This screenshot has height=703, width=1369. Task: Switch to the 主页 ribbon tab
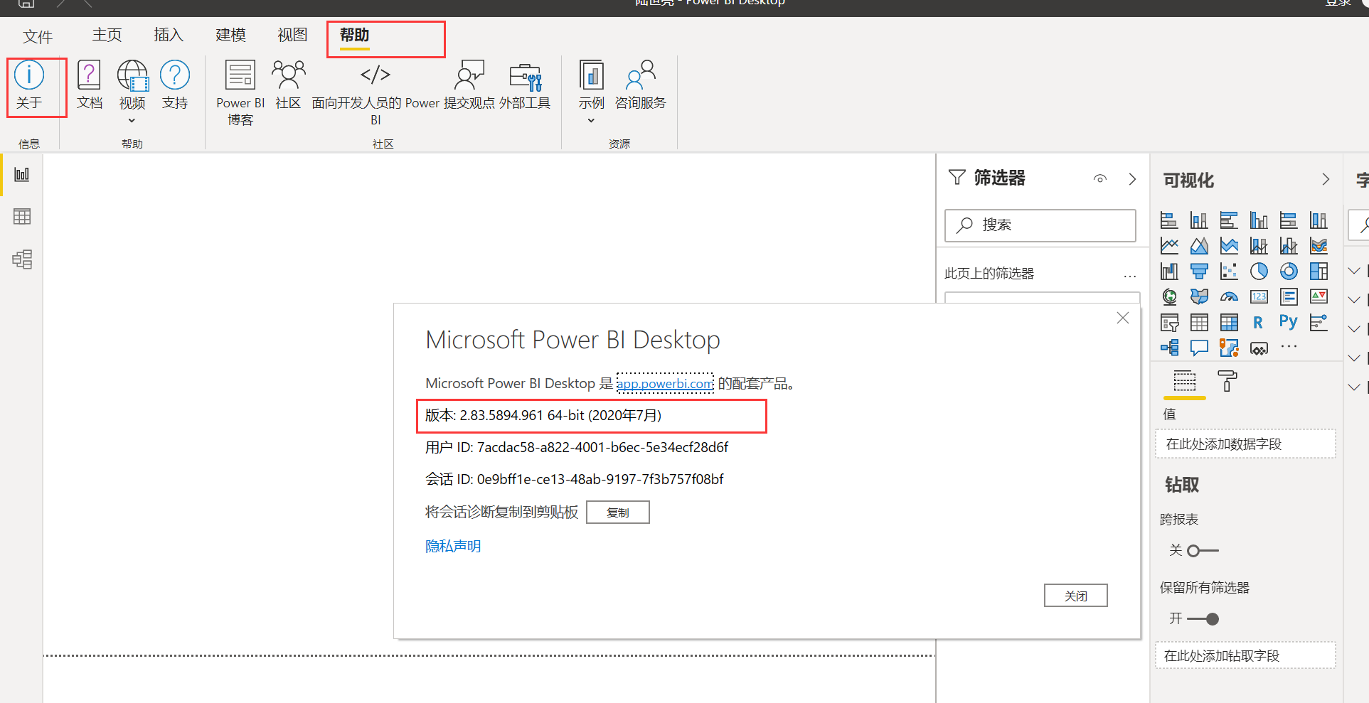[107, 35]
